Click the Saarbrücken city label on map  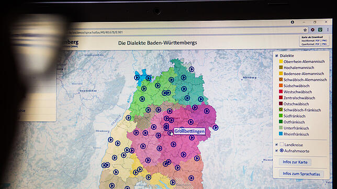(x=88, y=91)
